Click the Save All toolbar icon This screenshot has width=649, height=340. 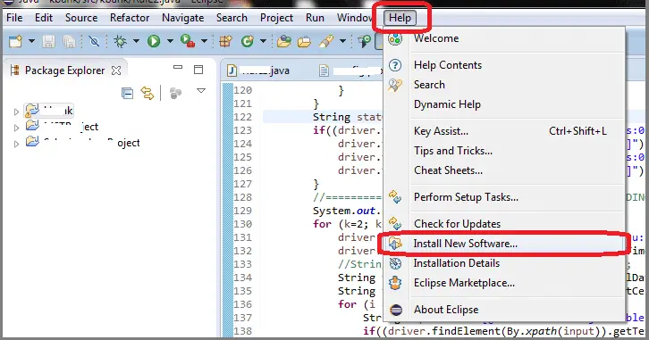click(69, 41)
